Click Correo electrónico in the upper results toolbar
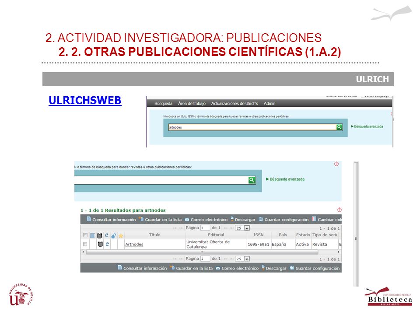 [206, 219]
